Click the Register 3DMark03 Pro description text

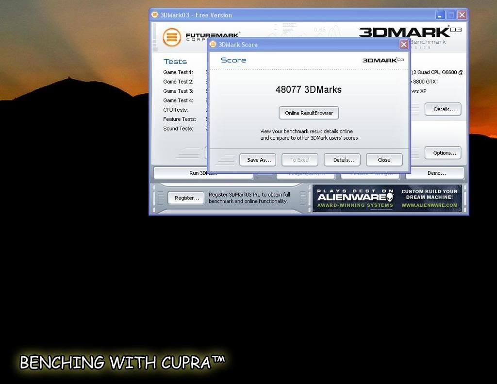[249, 198]
